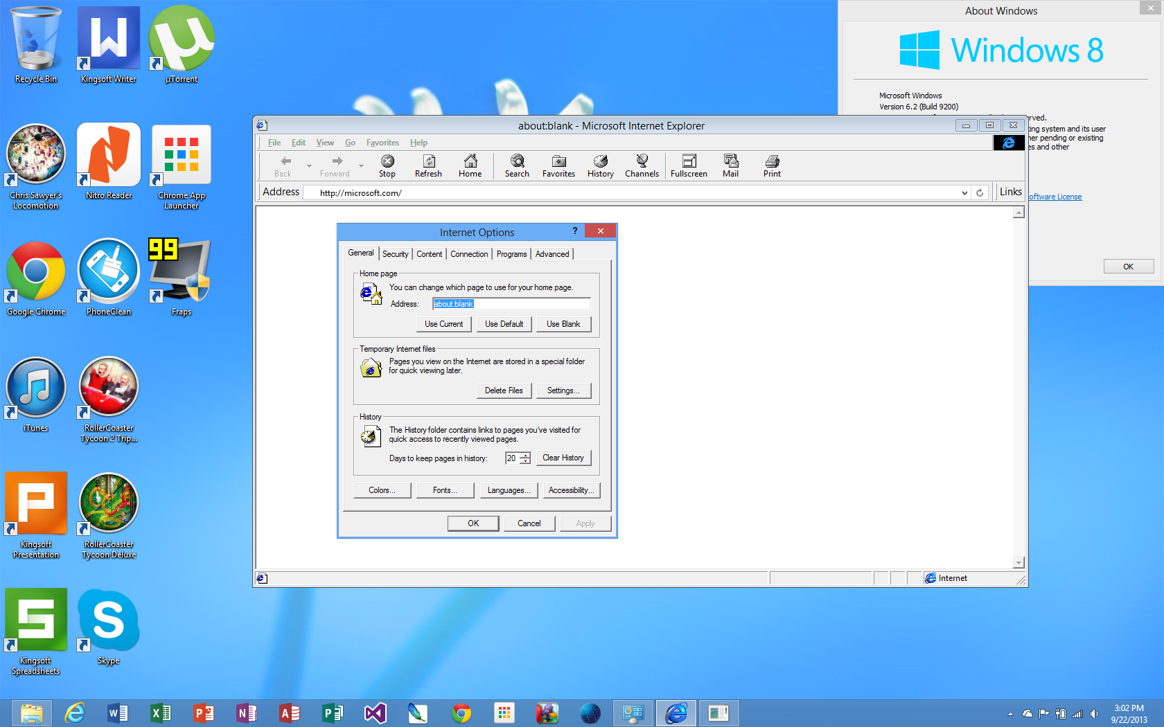Open Visual Studio from the taskbar
Image resolution: width=1164 pixels, height=727 pixels.
[x=375, y=713]
